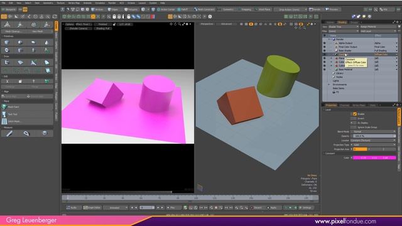
Task: Select the Torus primitive tool
Action: (x=7, y=50)
